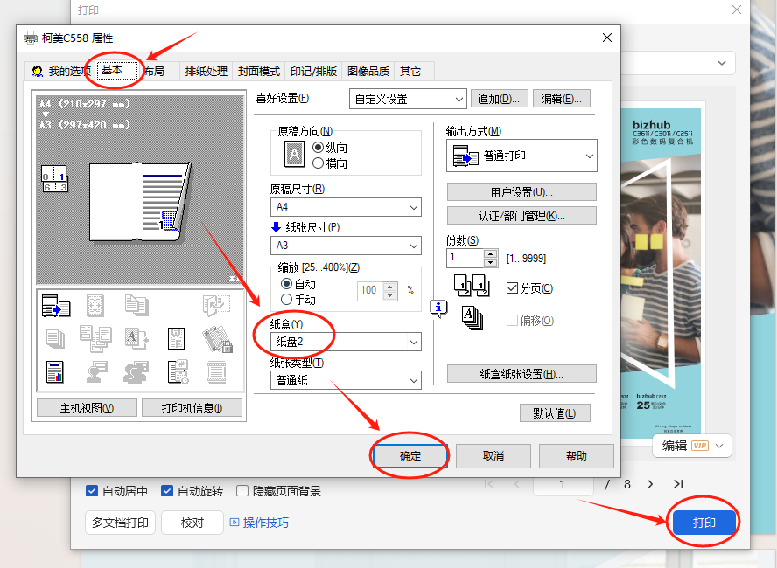Open the 图像品质 tab
Screen dimensions: 777x568
[368, 71]
